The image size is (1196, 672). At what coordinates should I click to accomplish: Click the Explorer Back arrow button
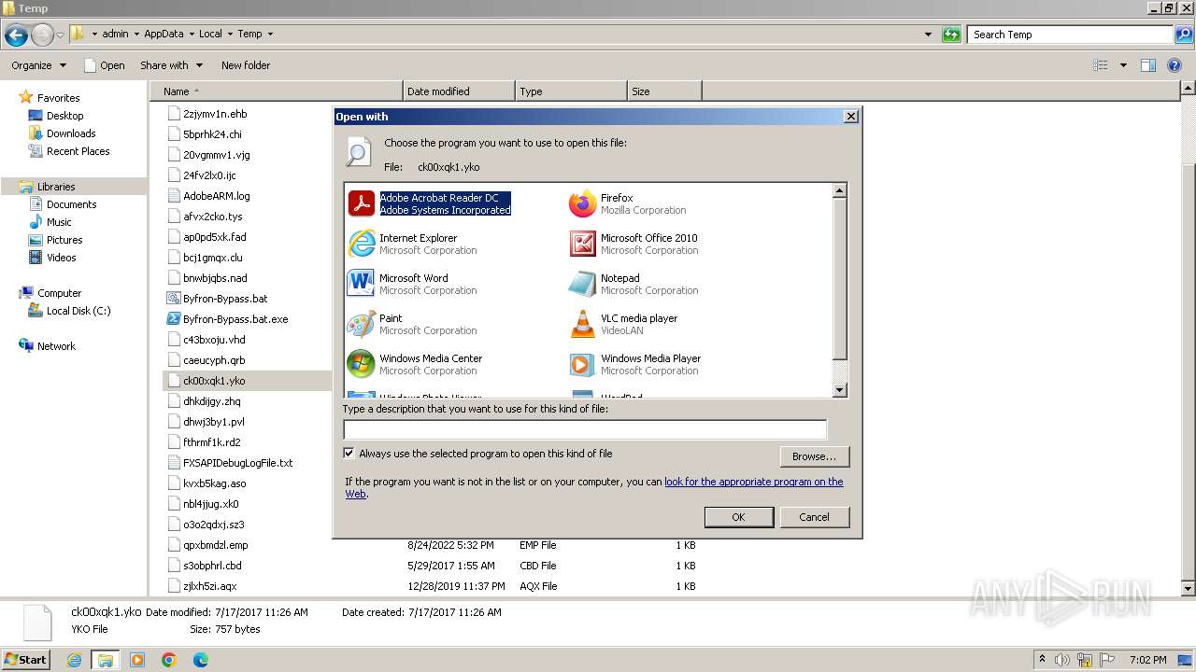pyautogui.click(x=16, y=35)
